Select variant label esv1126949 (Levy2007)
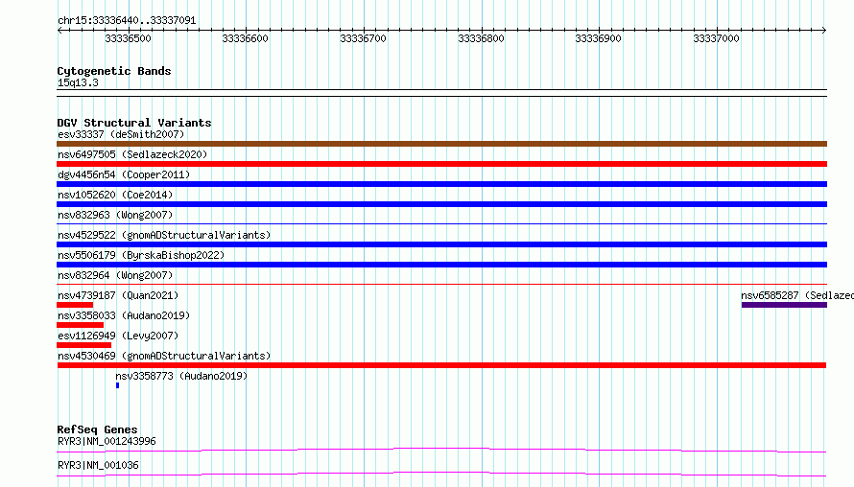The width and height of the screenshot is (854, 487). [x=118, y=336]
